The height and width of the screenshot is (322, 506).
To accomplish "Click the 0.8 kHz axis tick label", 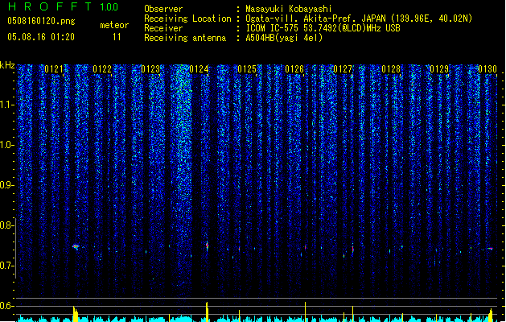I will (6, 225).
